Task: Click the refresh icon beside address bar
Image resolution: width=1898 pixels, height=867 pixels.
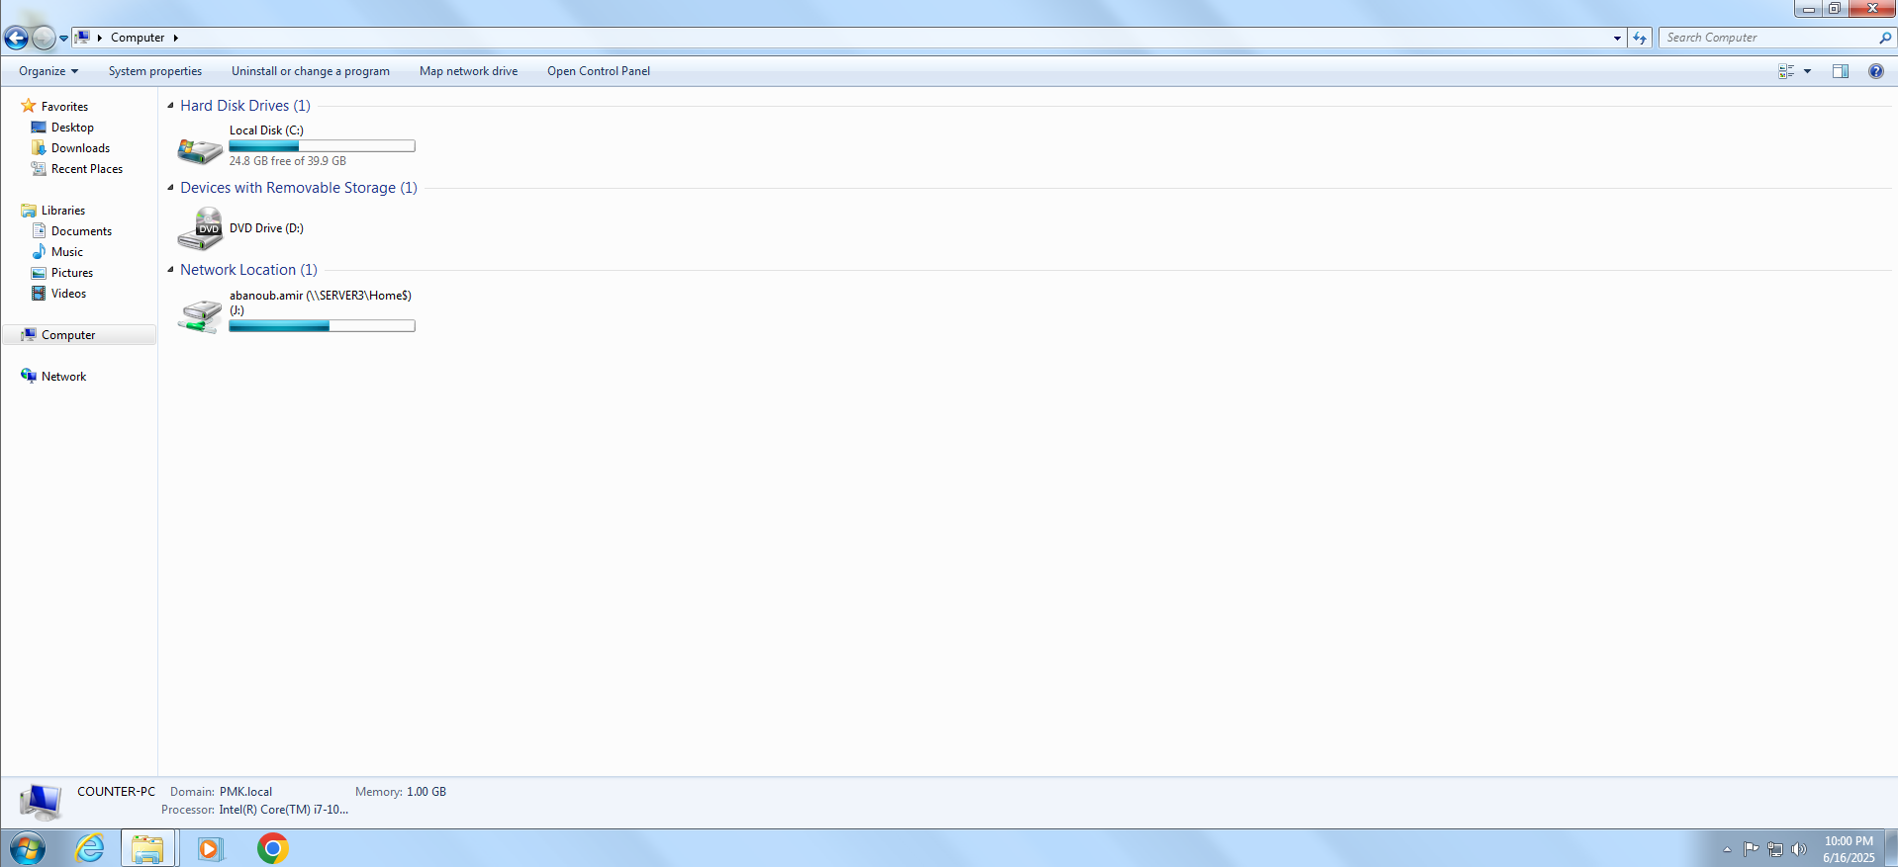Action: coord(1640,39)
